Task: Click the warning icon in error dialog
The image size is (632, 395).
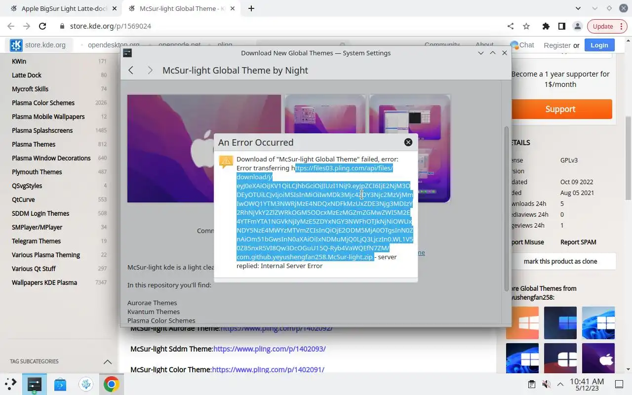Action: (x=226, y=162)
